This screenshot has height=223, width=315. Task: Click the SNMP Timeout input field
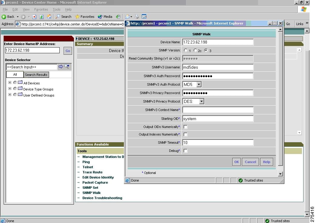pyautogui.click(x=218, y=143)
